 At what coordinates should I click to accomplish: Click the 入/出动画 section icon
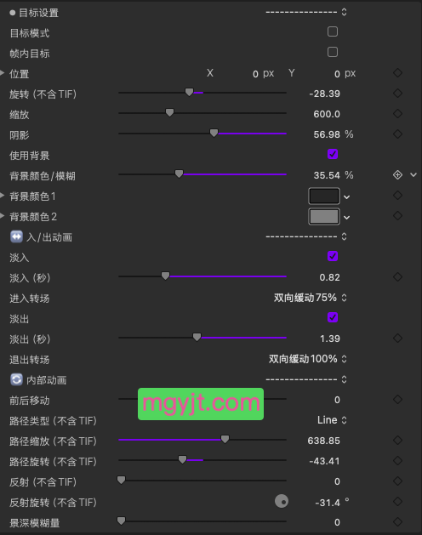(16, 236)
